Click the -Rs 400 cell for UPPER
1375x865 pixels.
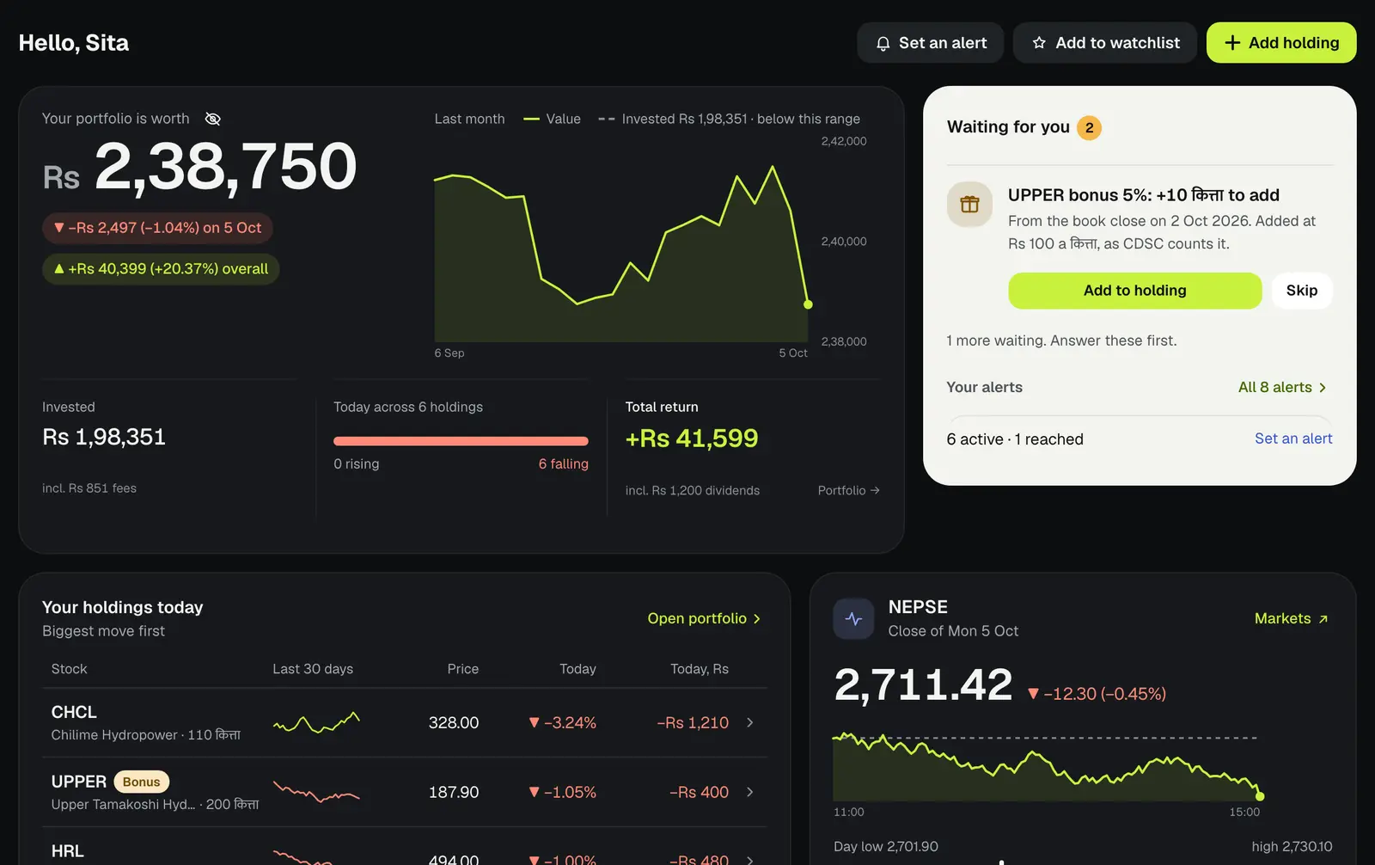tap(699, 792)
